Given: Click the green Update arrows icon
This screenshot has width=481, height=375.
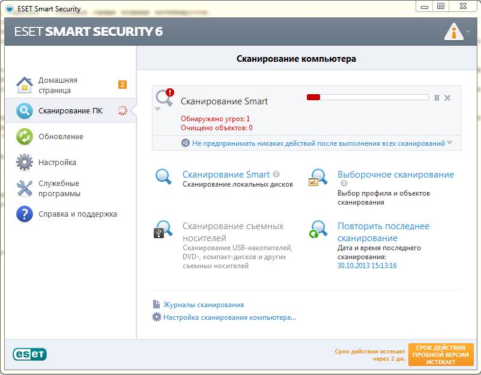Looking at the screenshot, I should click(x=25, y=136).
